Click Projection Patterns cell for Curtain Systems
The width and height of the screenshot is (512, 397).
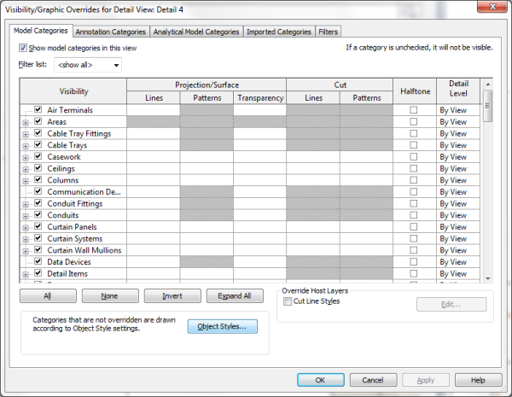[x=207, y=238]
